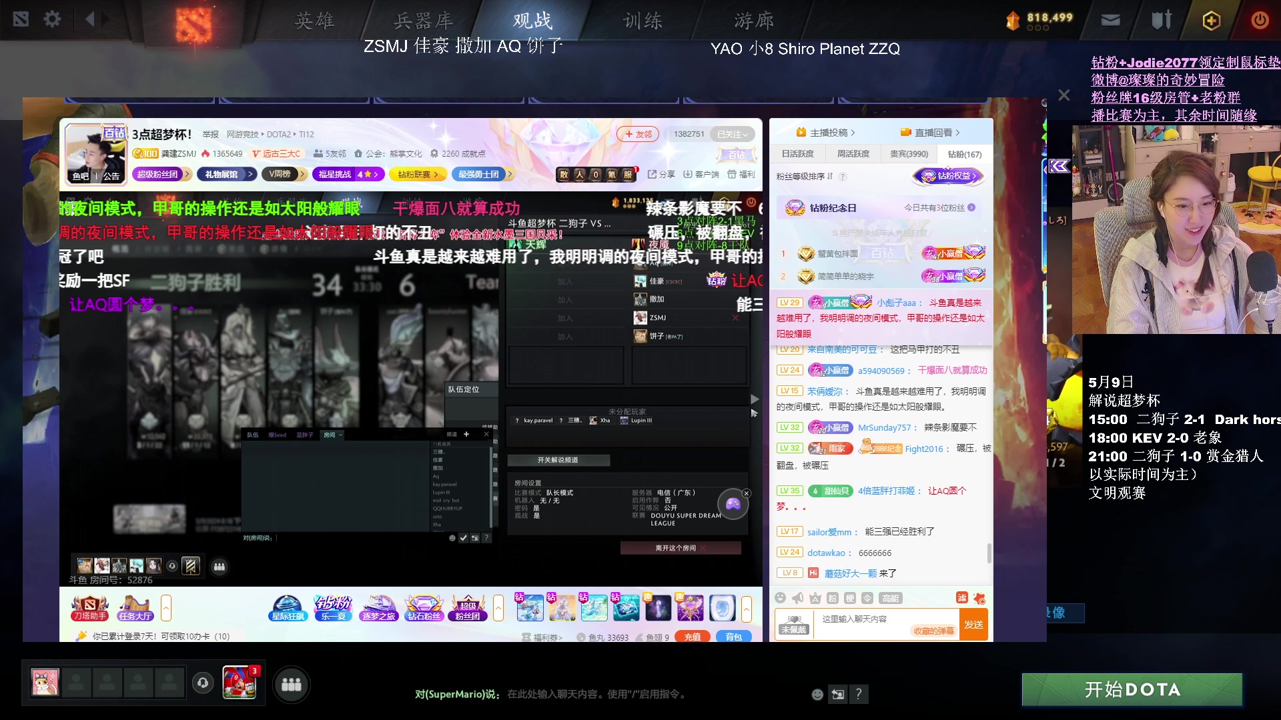Image resolution: width=1281 pixels, height=720 pixels.
Task: Open the 钻粉权益 badge
Action: coord(948,176)
